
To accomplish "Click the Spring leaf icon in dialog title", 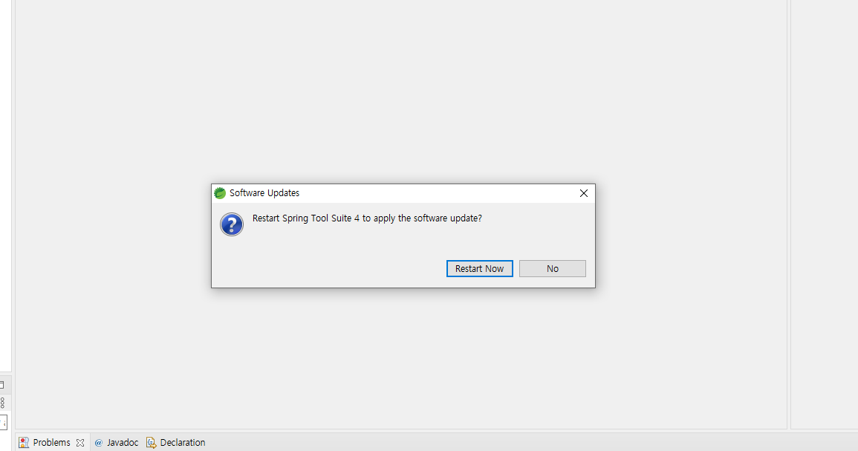I will pyautogui.click(x=220, y=193).
